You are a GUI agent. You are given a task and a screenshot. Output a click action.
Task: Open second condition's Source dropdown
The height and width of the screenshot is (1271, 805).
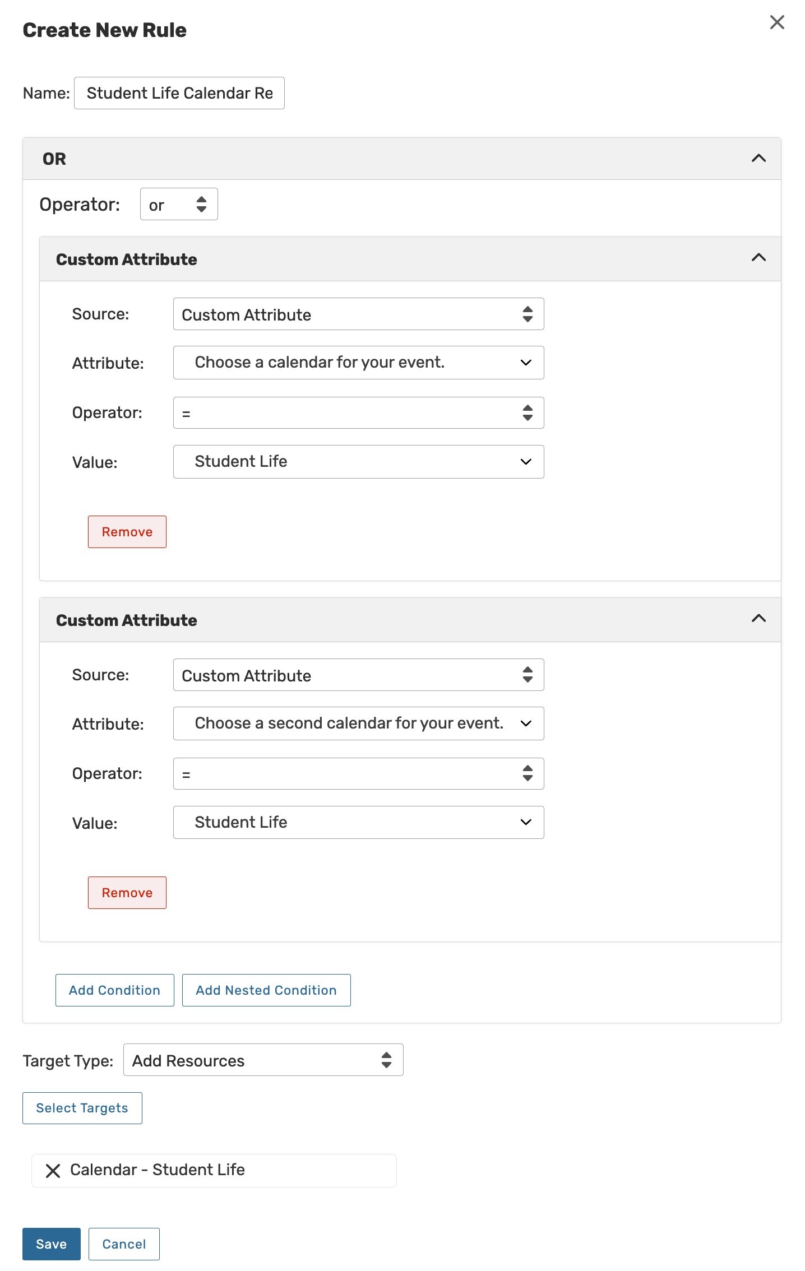coord(358,675)
